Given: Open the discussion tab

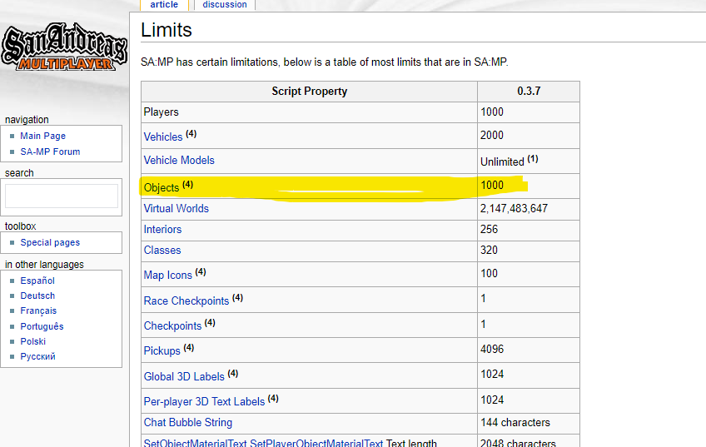Looking at the screenshot, I should click(x=225, y=4).
